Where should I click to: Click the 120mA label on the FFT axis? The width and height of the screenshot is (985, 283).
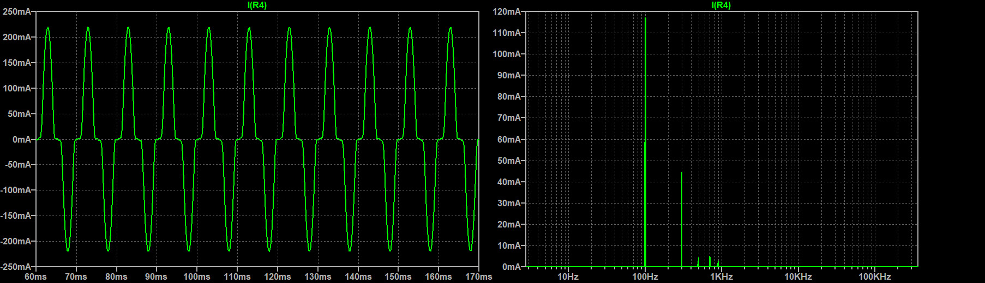coord(507,11)
